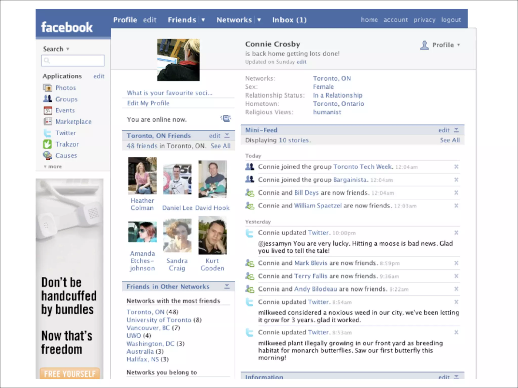This screenshot has height=388, width=518.
Task: Remove the 8:53am Twitter update story
Action: point(456,332)
